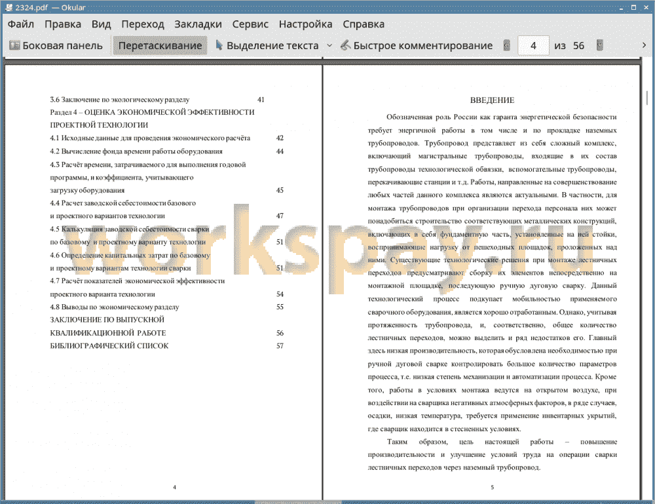Click paragraph starting 'Таким образом, цель'
The width and height of the screenshot is (655, 504).
click(492, 454)
